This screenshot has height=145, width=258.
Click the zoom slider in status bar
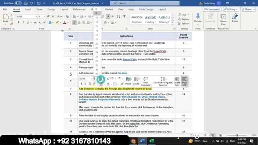(237, 135)
